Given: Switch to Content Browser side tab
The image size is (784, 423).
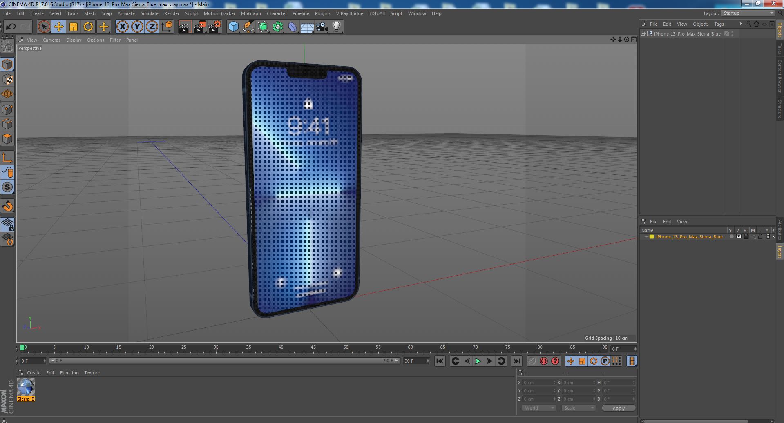Looking at the screenshot, I should [780, 76].
